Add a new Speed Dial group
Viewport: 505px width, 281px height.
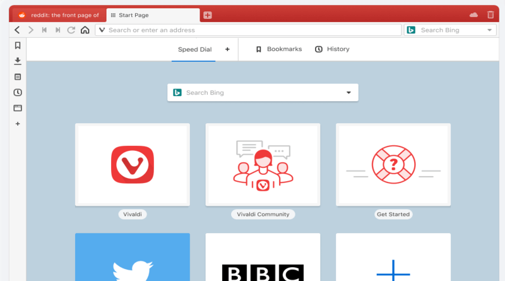pyautogui.click(x=227, y=49)
